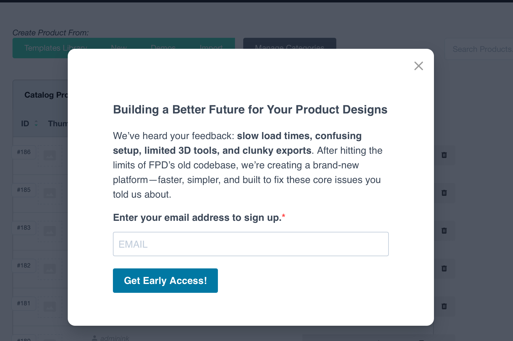Click the #186 product ID badge

coord(24,152)
